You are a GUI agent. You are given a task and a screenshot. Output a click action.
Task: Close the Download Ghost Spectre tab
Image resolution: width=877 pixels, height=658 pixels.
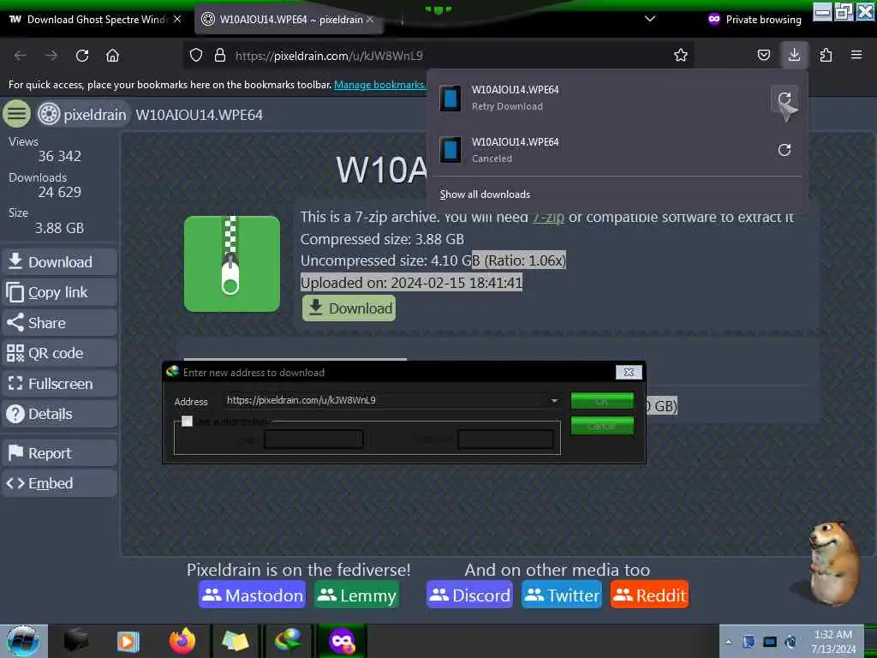(177, 19)
